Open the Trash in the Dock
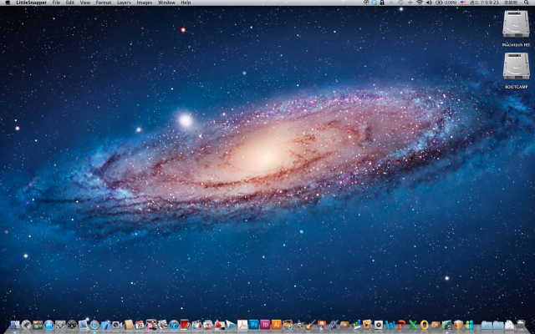535x334 pixels. (x=521, y=325)
